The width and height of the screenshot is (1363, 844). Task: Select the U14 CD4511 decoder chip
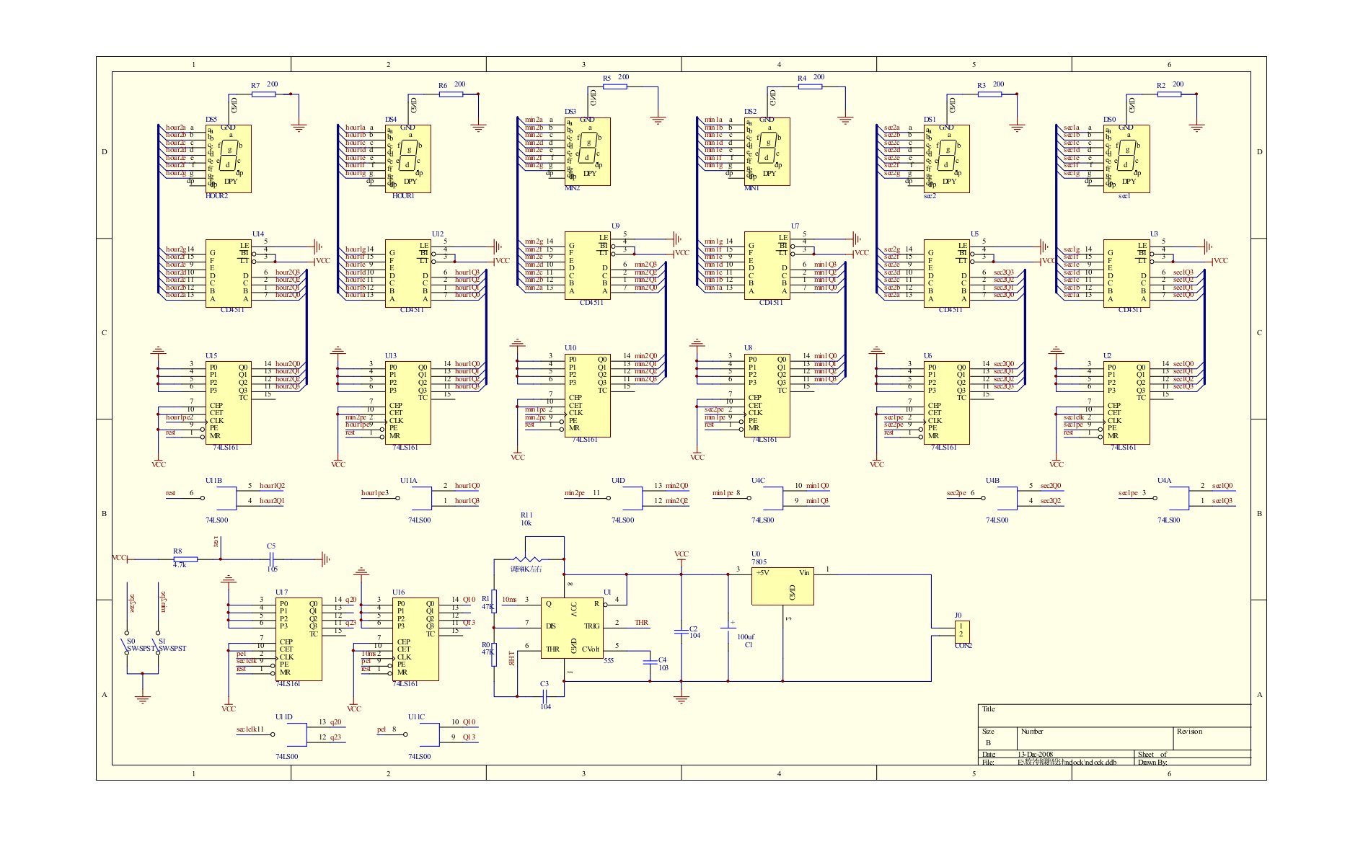(229, 273)
